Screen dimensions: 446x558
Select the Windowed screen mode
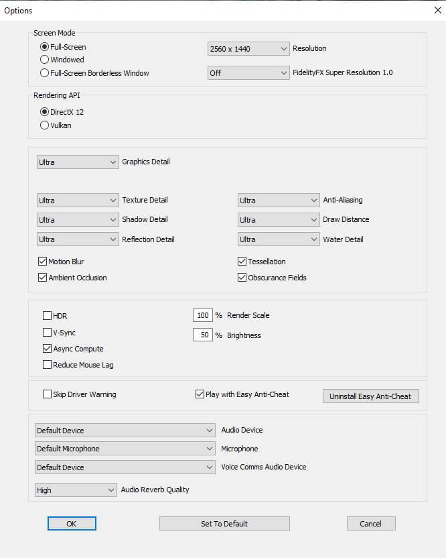click(43, 60)
